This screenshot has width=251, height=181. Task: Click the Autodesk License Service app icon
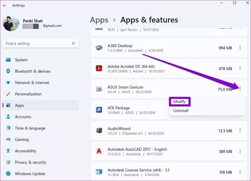[x=99, y=172]
